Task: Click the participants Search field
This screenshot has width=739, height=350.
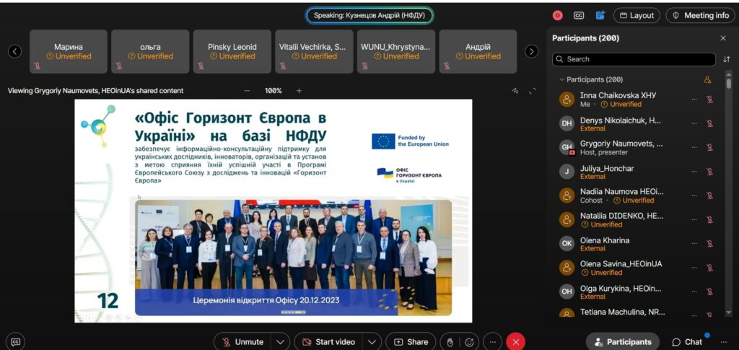Action: (x=634, y=59)
